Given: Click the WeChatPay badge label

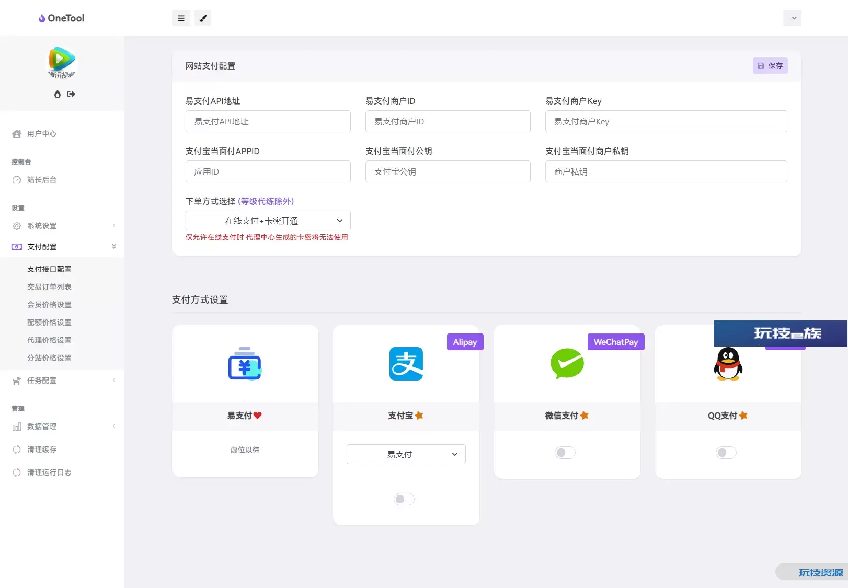Looking at the screenshot, I should (616, 342).
